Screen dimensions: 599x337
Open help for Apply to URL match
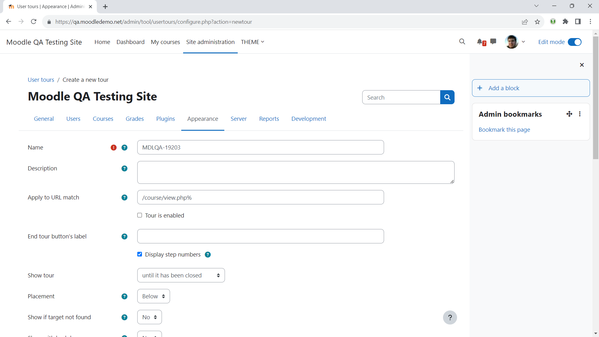pos(124,198)
